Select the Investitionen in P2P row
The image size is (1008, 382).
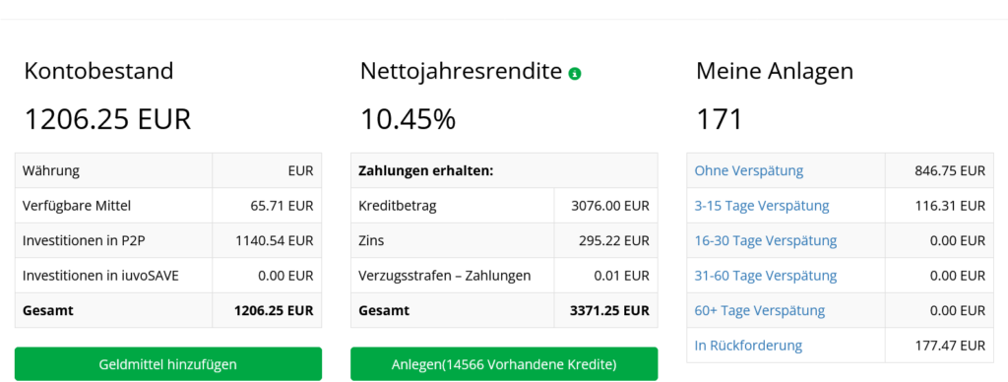[167, 240]
